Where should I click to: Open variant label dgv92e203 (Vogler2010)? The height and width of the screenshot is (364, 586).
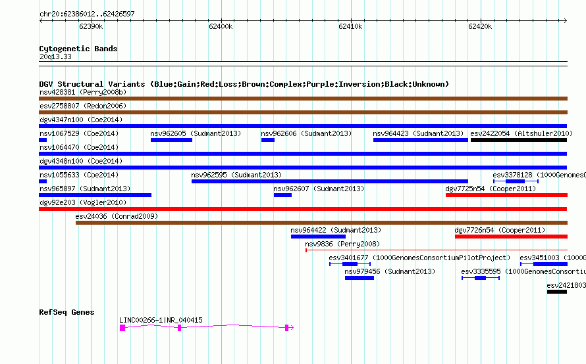83,202
